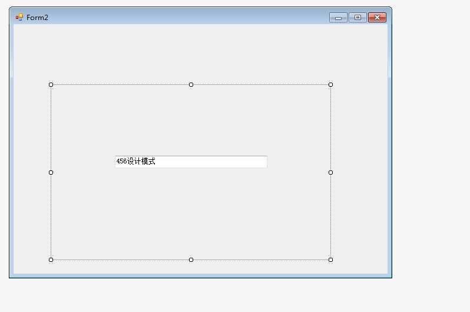Close the Form2 window
470x312 pixels.
click(377, 18)
